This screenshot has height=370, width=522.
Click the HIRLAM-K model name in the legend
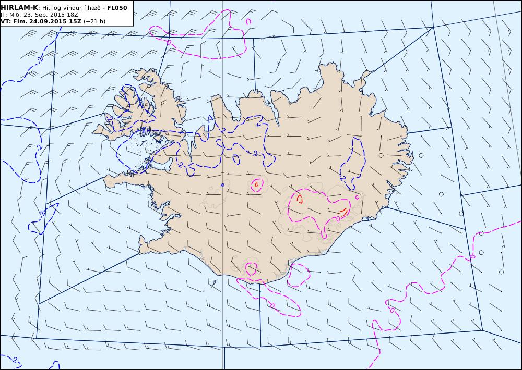19,8
